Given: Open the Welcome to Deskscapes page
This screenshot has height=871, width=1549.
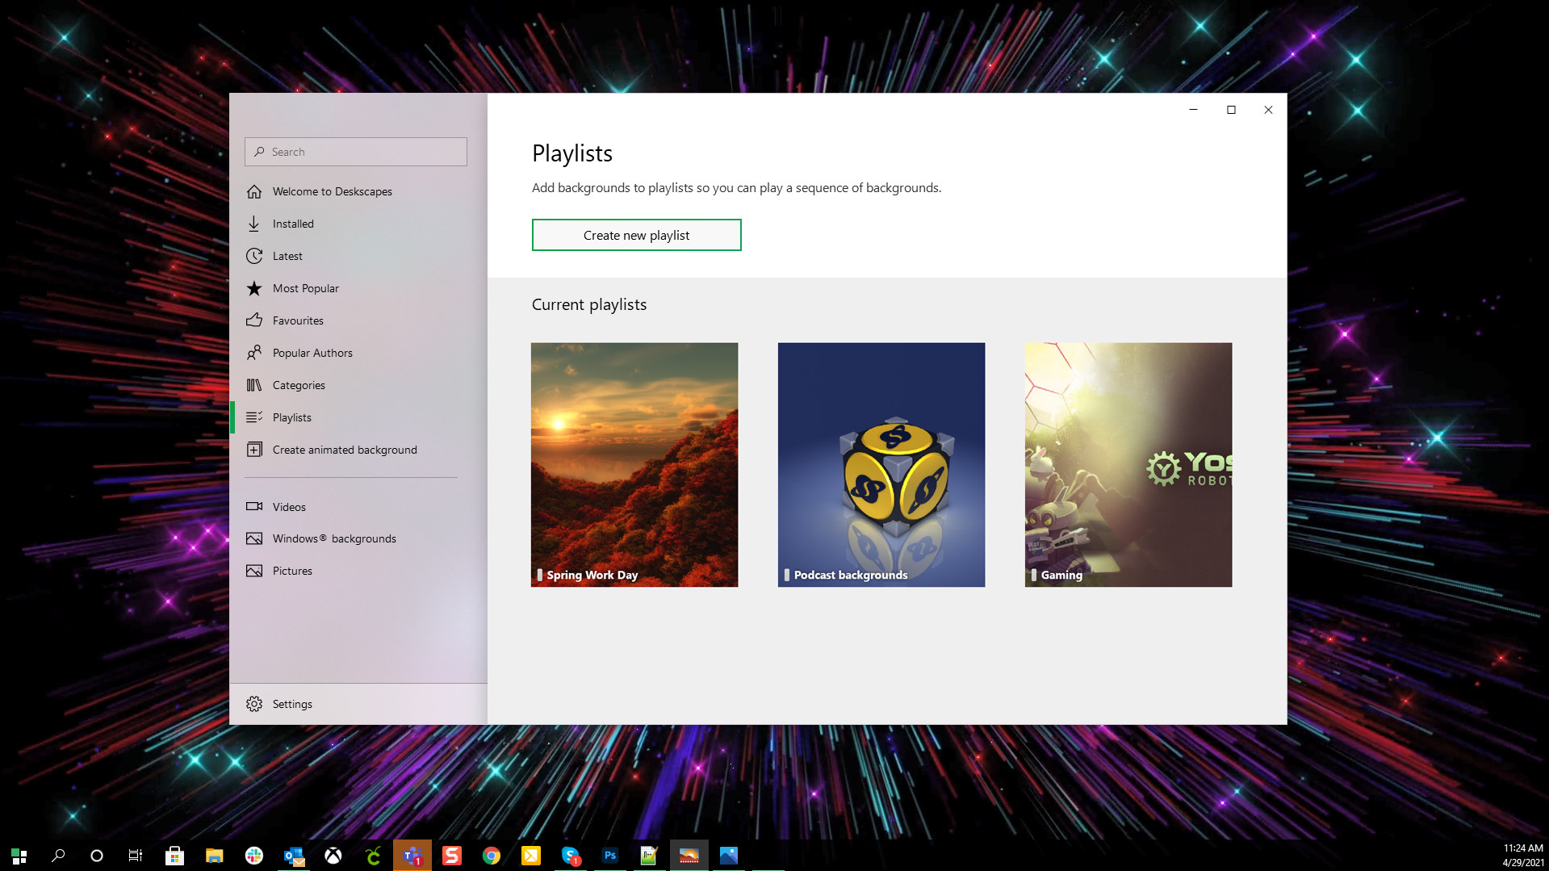Looking at the screenshot, I should tap(333, 191).
